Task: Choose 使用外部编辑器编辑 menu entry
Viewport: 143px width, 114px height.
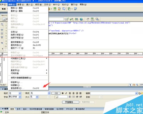Action: (28, 78)
